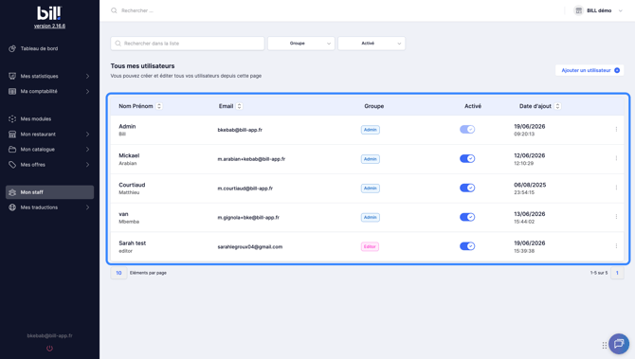
Task: Click the Ma comptabilité icon
Action: 12,92
